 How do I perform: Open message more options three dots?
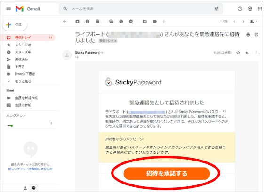tap(256, 53)
